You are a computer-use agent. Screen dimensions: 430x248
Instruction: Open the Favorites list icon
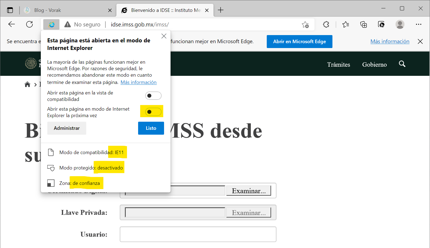[x=346, y=25]
